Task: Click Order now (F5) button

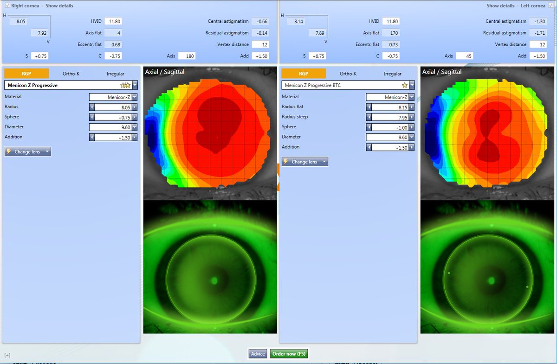Action: (289, 354)
